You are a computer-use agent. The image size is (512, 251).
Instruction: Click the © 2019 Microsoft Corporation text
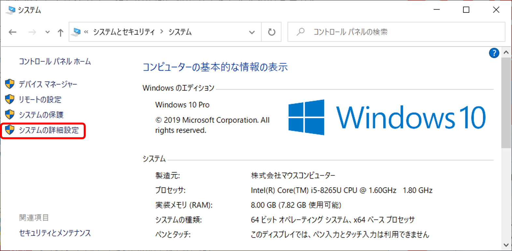(x=212, y=125)
